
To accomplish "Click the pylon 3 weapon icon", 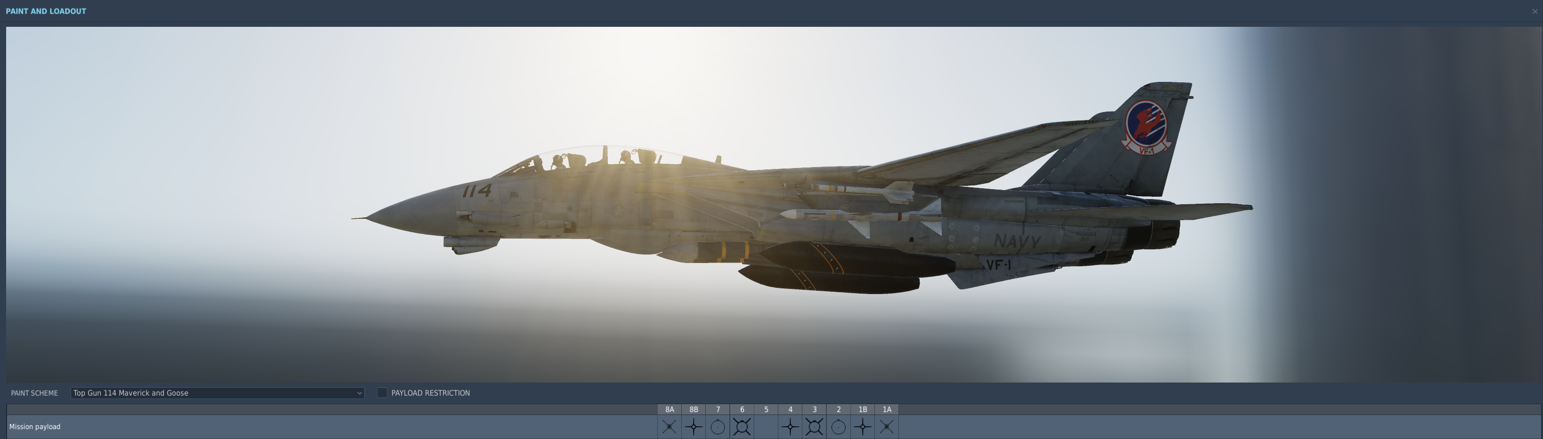I will (x=814, y=426).
